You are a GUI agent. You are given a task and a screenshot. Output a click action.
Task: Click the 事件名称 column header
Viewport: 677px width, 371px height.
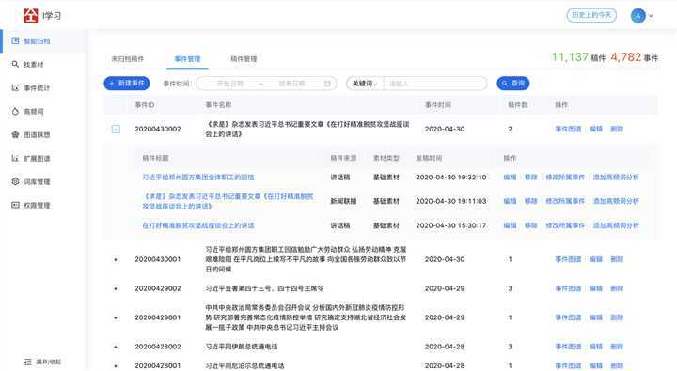[218, 105]
